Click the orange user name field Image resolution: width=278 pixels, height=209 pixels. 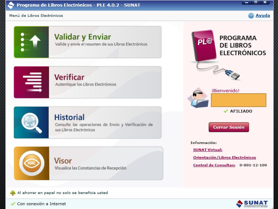238,100
